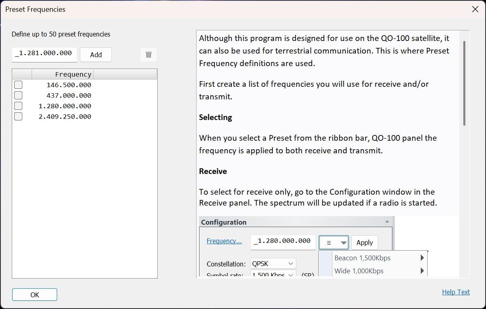Select the 437.000.000 frequency value
The image size is (486, 309).
click(x=69, y=95)
